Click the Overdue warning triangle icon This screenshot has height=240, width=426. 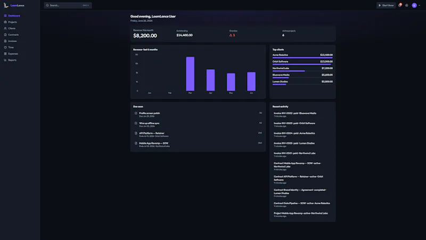point(231,35)
